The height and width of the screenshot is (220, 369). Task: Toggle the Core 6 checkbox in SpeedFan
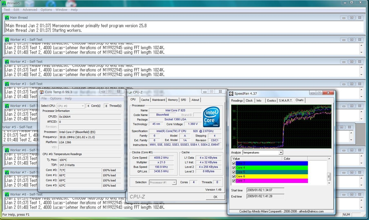234,176
